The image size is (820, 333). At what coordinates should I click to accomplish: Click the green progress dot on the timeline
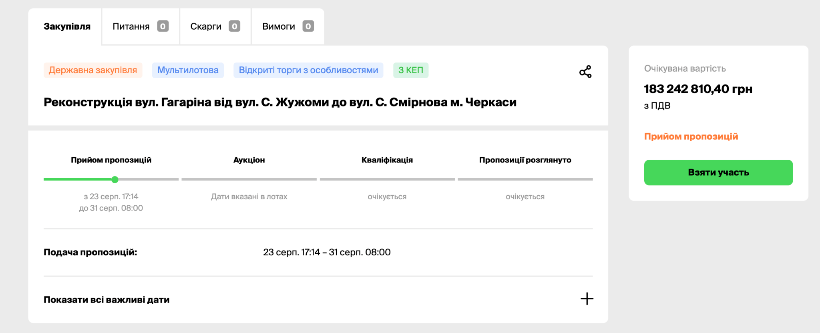(115, 179)
